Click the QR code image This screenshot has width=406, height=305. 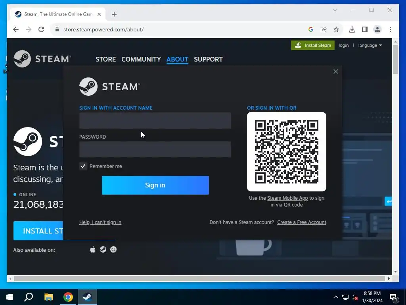click(x=287, y=152)
